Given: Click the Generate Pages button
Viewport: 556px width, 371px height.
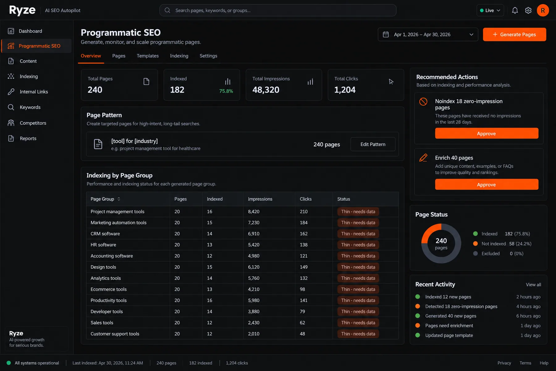Looking at the screenshot, I should pyautogui.click(x=515, y=35).
